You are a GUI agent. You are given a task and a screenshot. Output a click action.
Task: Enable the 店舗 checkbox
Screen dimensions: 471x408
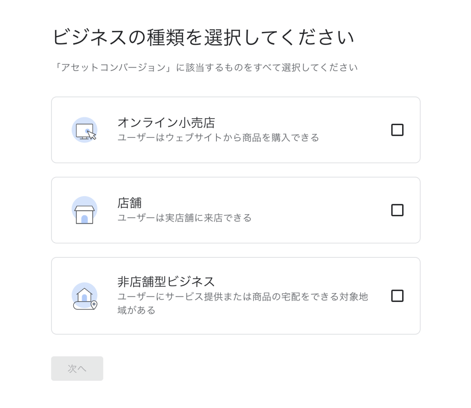click(397, 210)
